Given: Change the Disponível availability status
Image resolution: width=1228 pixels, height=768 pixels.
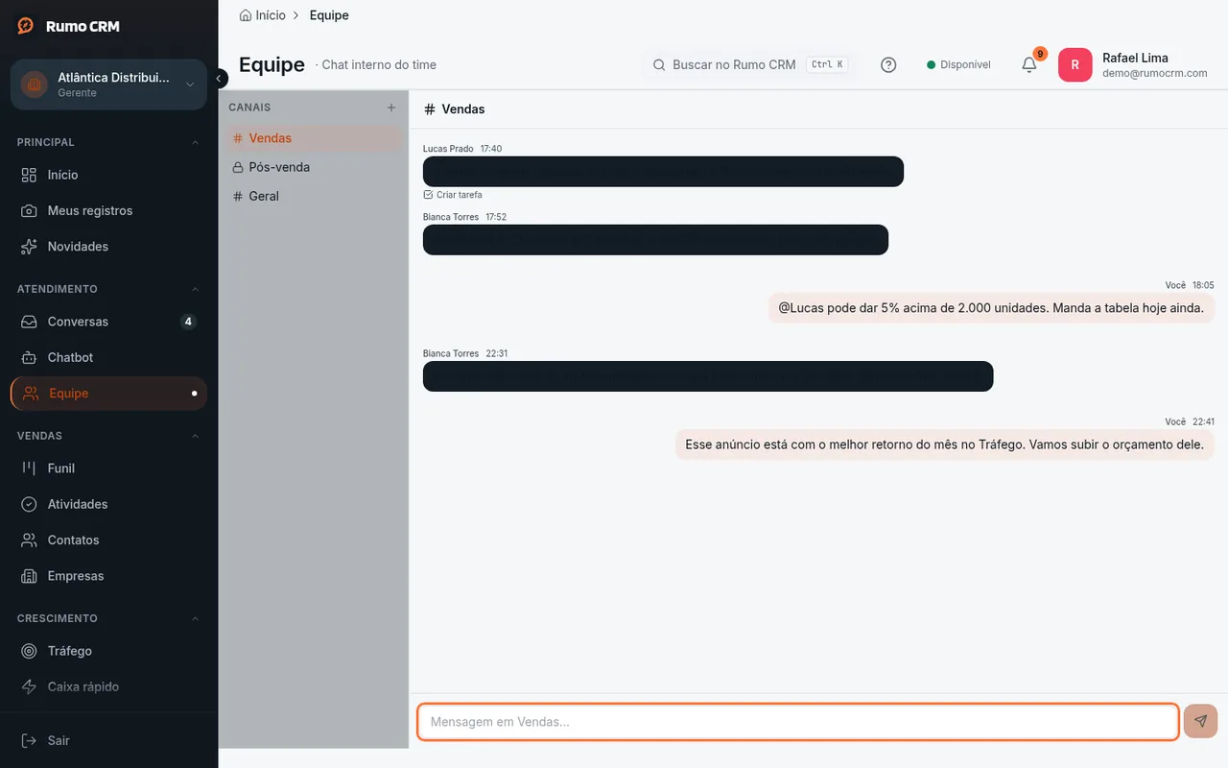Looking at the screenshot, I should pos(958,65).
